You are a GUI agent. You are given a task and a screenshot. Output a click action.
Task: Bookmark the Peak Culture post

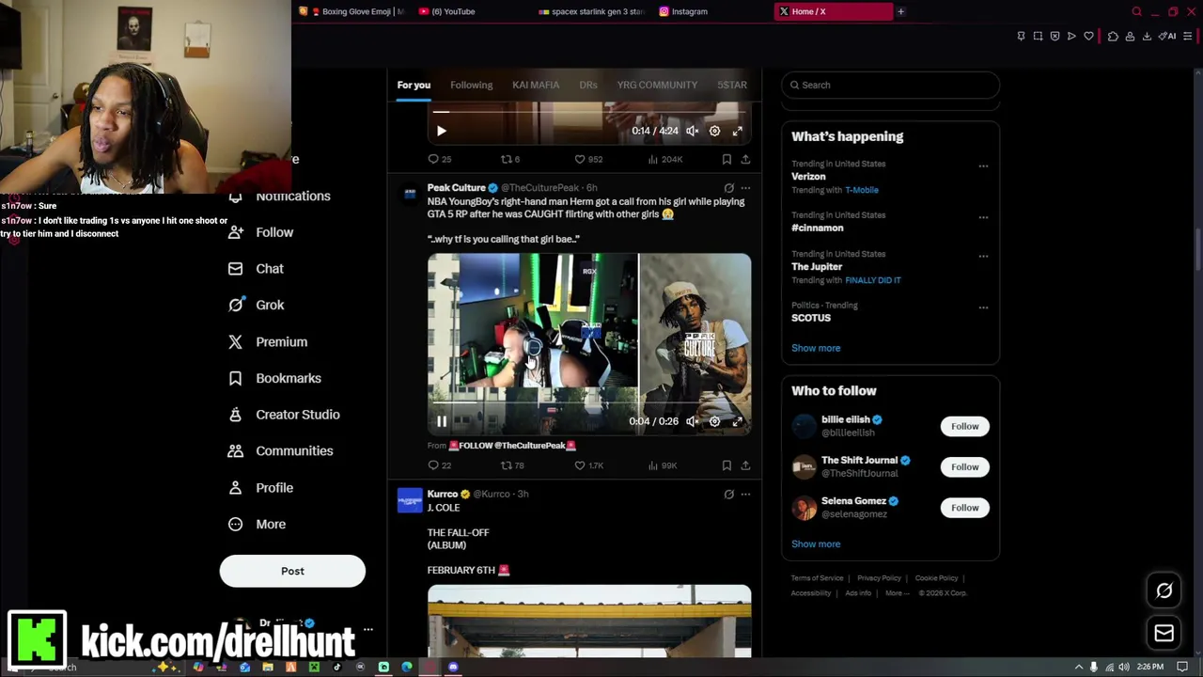tap(726, 465)
